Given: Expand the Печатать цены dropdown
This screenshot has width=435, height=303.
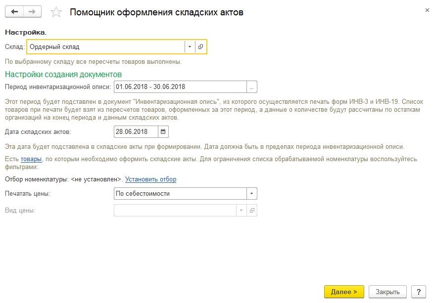Looking at the screenshot, I should [251, 193].
